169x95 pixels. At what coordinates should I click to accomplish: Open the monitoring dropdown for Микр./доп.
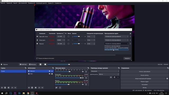click(x=116, y=40)
